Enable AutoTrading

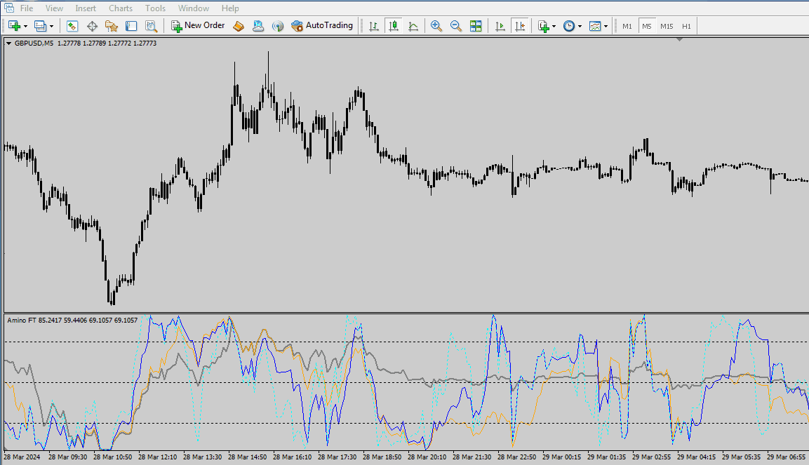pyautogui.click(x=322, y=26)
